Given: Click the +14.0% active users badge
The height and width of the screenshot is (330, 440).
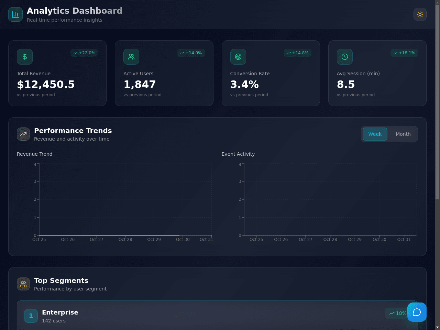Looking at the screenshot, I should [191, 53].
